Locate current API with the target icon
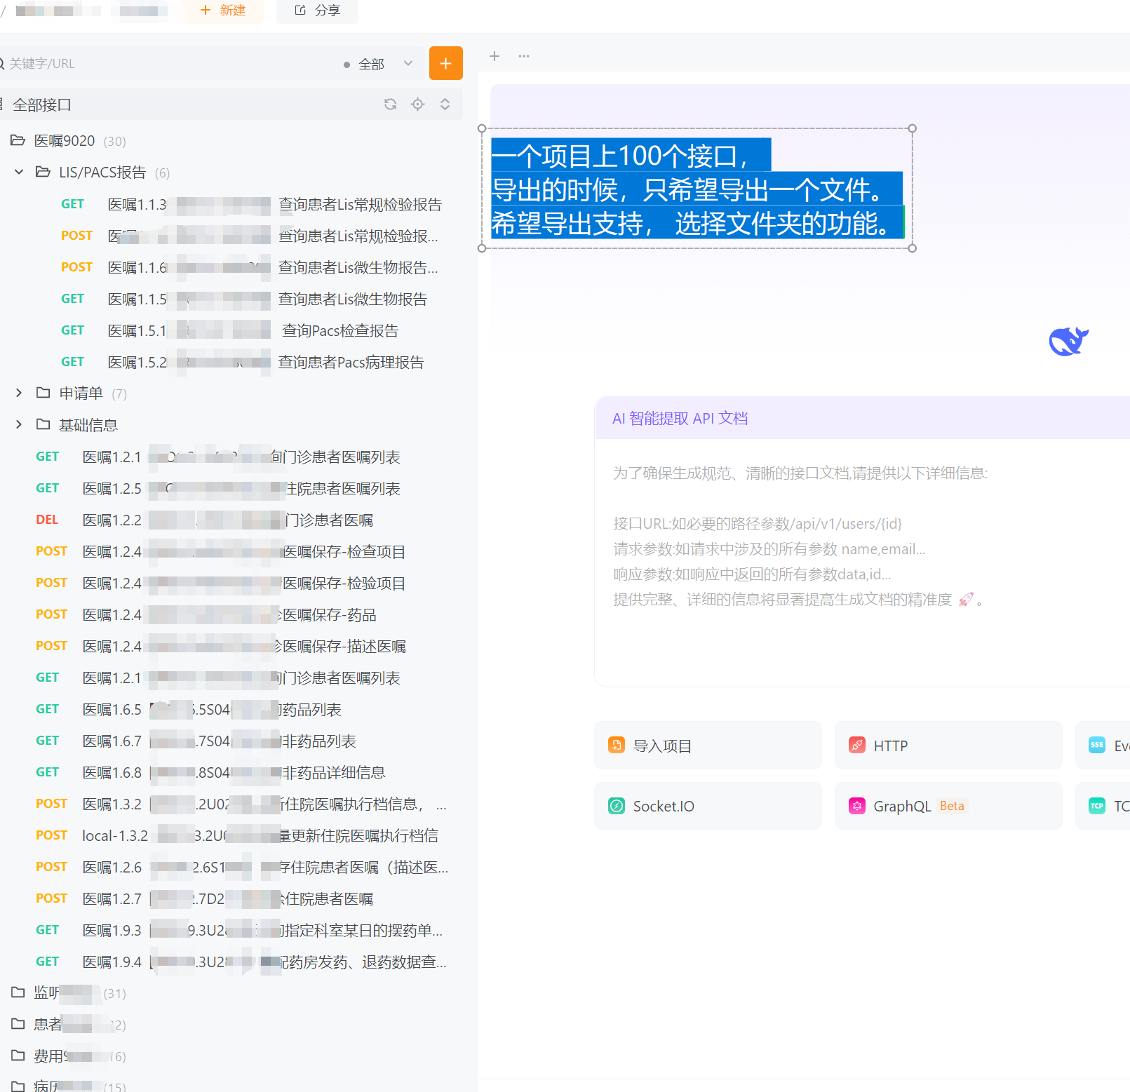 (417, 104)
